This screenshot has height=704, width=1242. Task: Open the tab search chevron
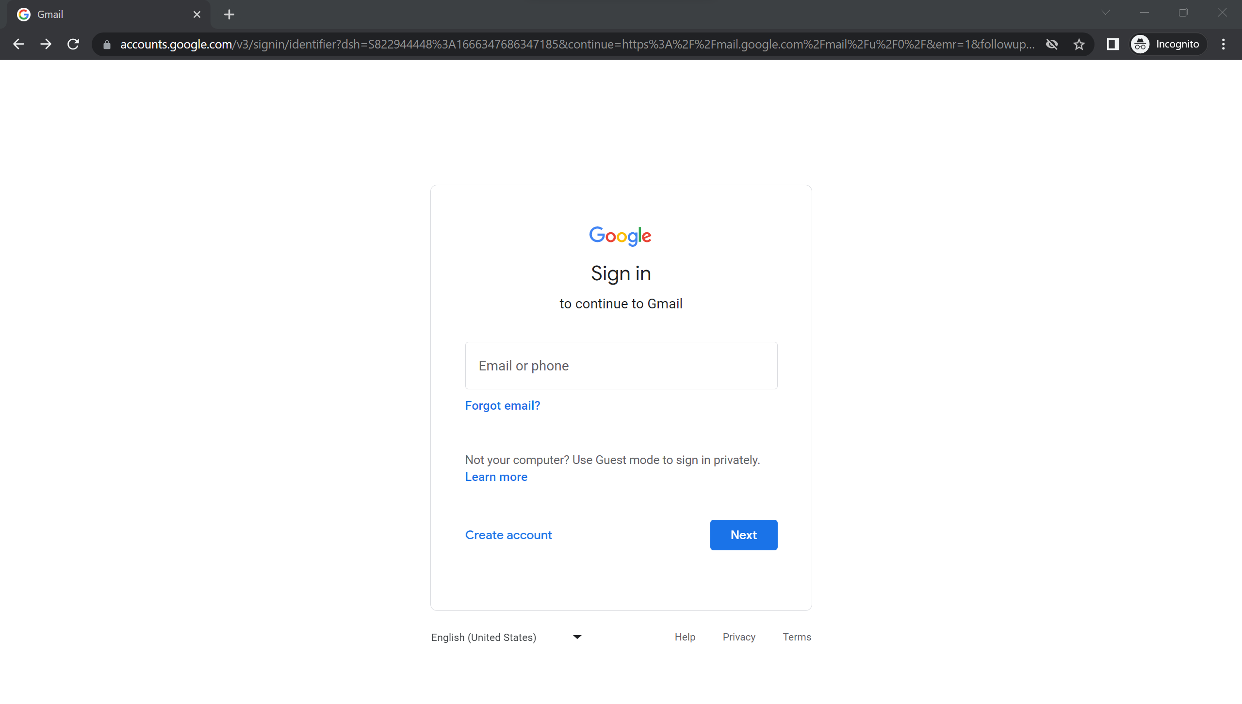(1106, 13)
